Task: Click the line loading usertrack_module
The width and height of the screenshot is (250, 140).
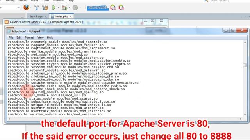Action: pyautogui.click(x=59, y=111)
